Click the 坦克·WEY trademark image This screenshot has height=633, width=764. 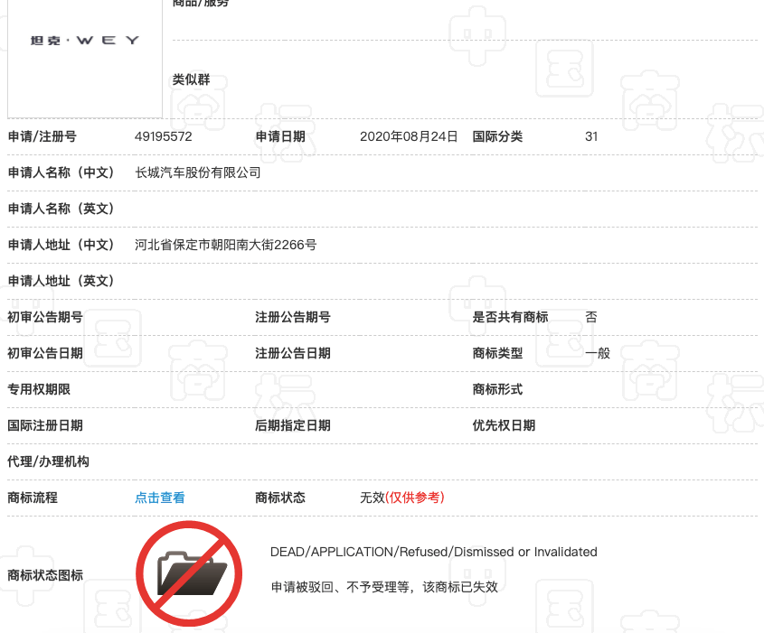pyautogui.click(x=83, y=41)
